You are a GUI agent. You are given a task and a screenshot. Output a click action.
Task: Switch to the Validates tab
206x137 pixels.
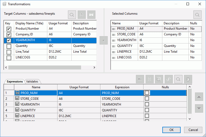(32, 81)
